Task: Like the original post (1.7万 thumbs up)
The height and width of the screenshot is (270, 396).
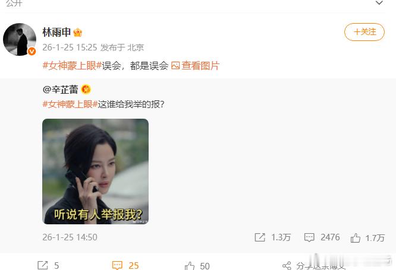Action: pyautogui.click(x=356, y=238)
